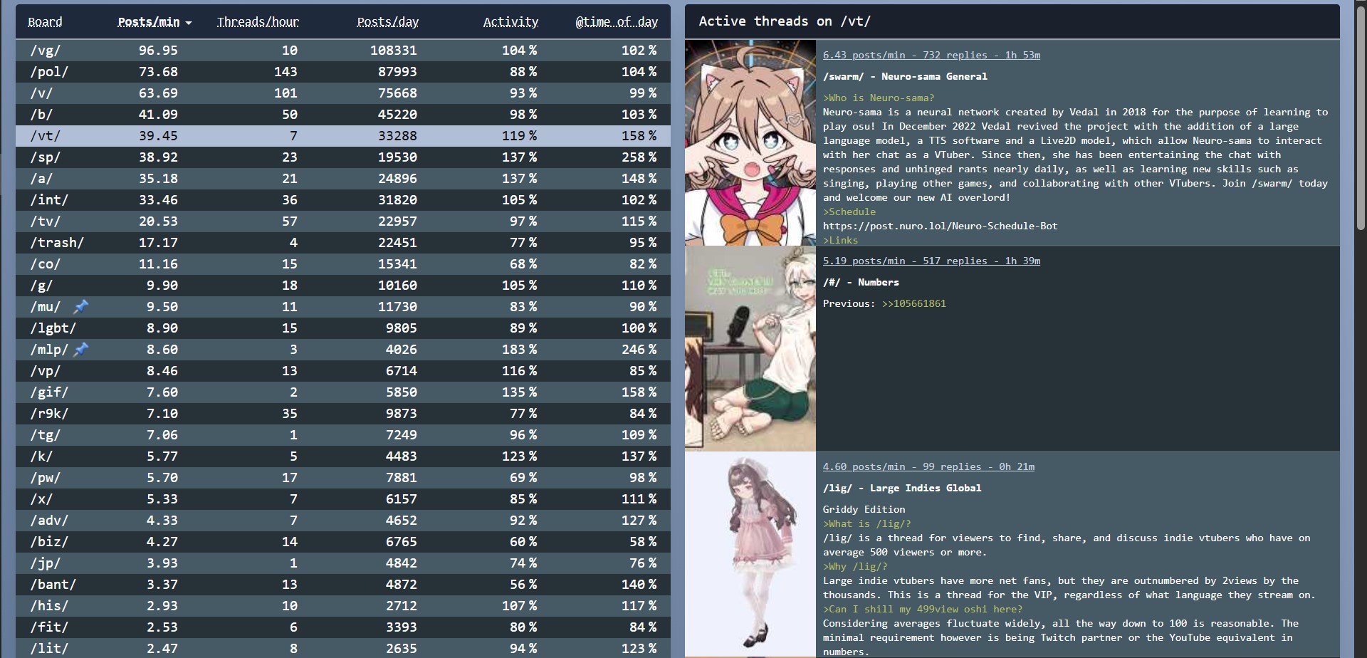Click the 258 % time-of-day value

pos(639,157)
